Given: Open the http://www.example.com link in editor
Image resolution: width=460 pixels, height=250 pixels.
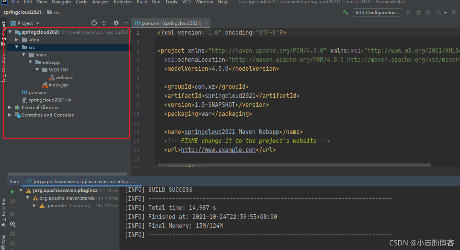Looking at the screenshot, I should 218,150.
